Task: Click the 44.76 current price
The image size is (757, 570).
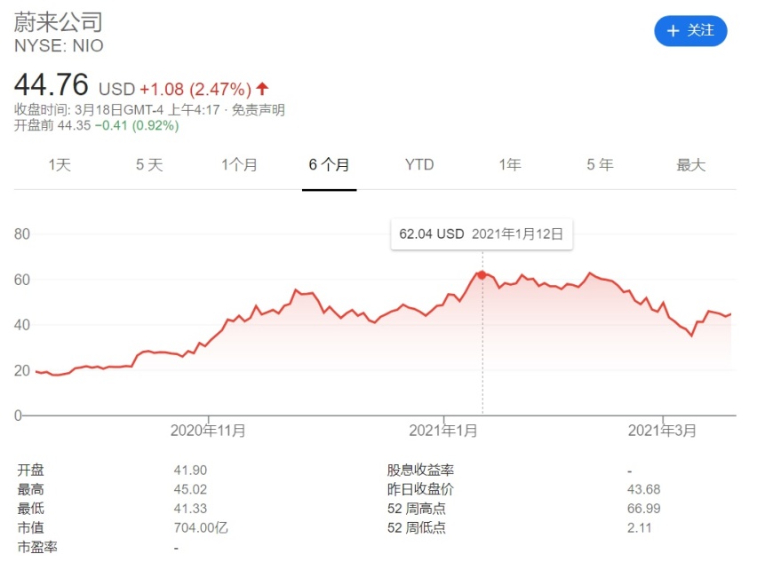Action: tap(52, 84)
